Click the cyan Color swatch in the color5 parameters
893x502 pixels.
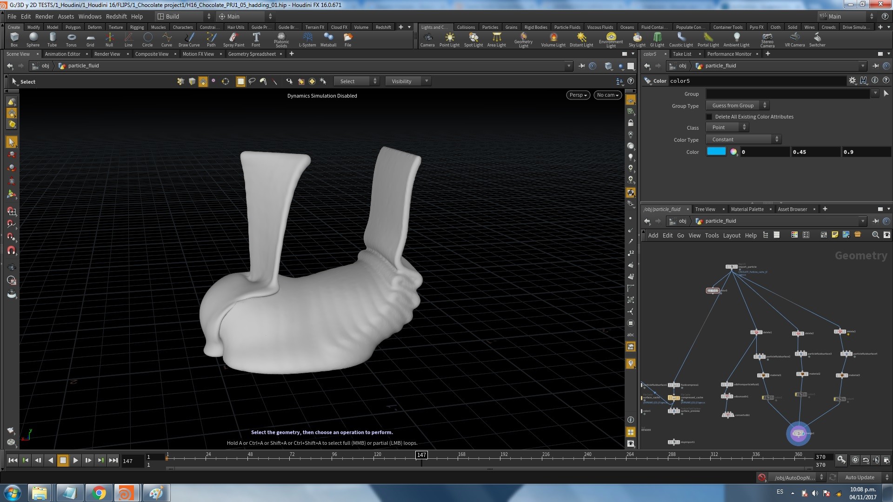(x=716, y=151)
